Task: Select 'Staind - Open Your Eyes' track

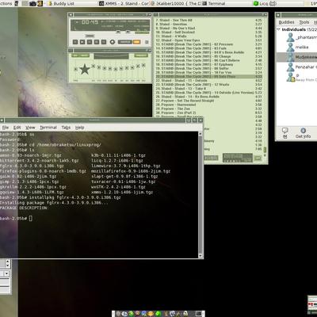Action: point(208,40)
